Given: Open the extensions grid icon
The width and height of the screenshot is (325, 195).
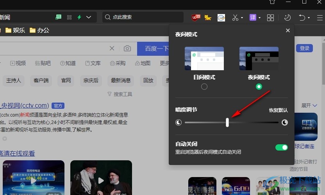Looking at the screenshot, I should point(270,18).
